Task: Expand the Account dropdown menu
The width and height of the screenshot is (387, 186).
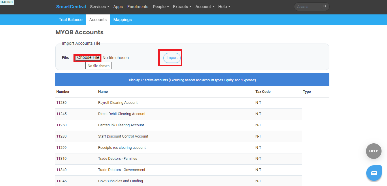Action: 205,7
